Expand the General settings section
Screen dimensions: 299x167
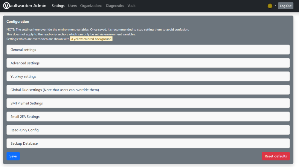(148, 50)
